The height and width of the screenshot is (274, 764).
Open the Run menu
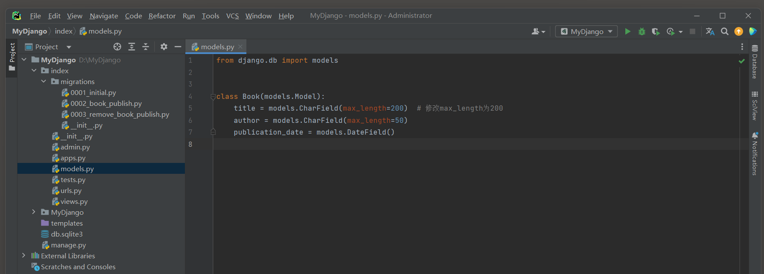point(188,16)
